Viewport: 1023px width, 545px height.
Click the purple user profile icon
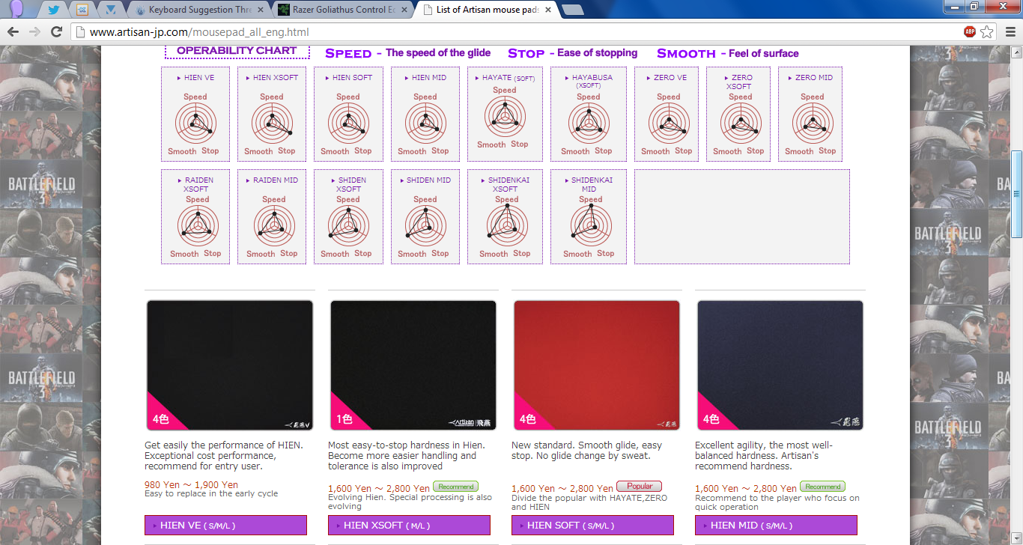[16, 9]
